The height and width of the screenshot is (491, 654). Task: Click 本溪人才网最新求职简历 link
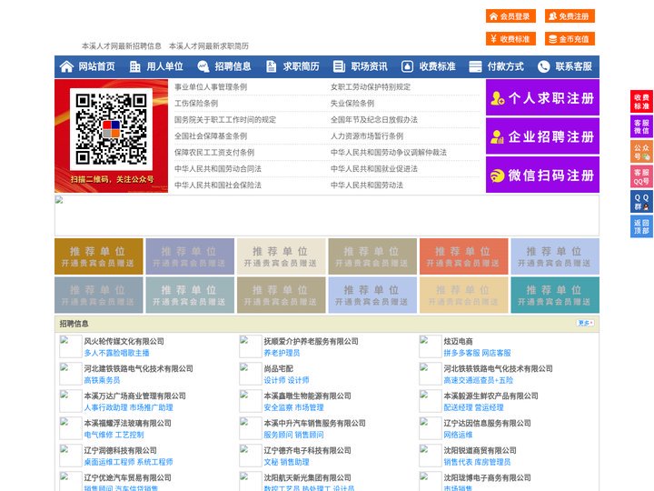coord(209,46)
